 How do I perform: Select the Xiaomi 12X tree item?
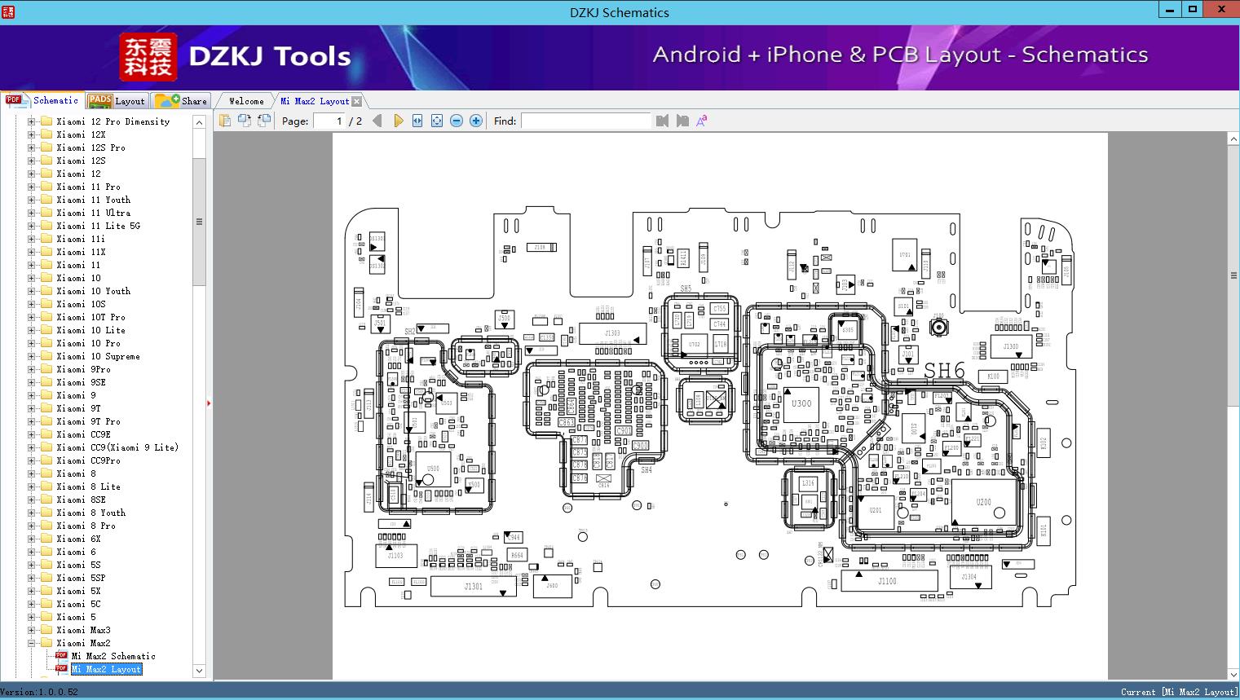tap(81, 134)
